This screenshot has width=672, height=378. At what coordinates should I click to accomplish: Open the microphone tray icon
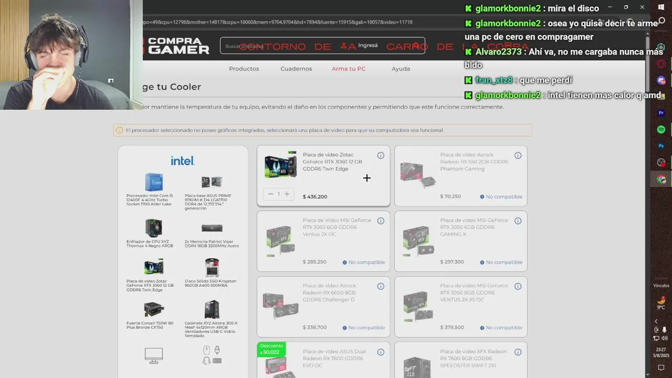[x=665, y=330]
